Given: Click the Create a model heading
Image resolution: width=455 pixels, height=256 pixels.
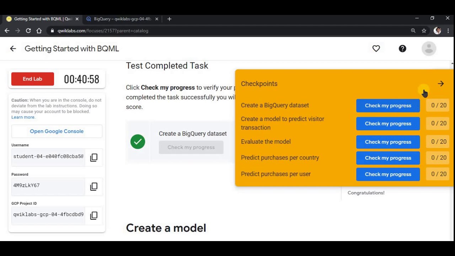Looking at the screenshot, I should 166,228.
